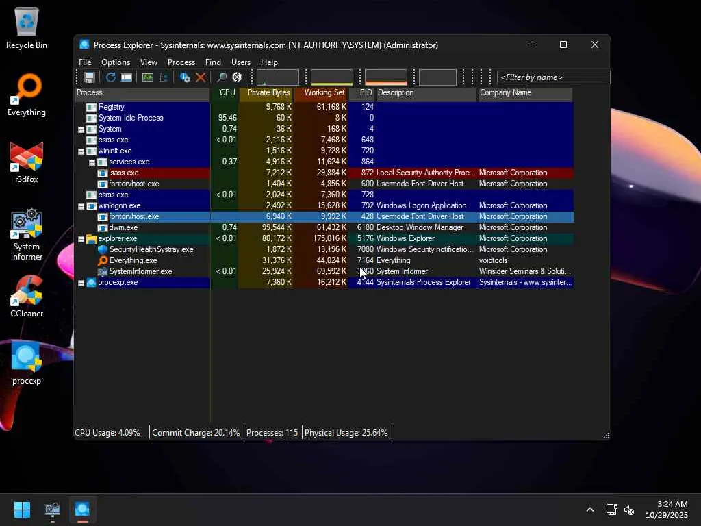Image resolution: width=701 pixels, height=526 pixels.
Task: Open the System Information graph icon
Action: click(148, 77)
